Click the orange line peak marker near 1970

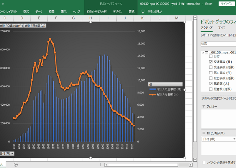coord(50,39)
